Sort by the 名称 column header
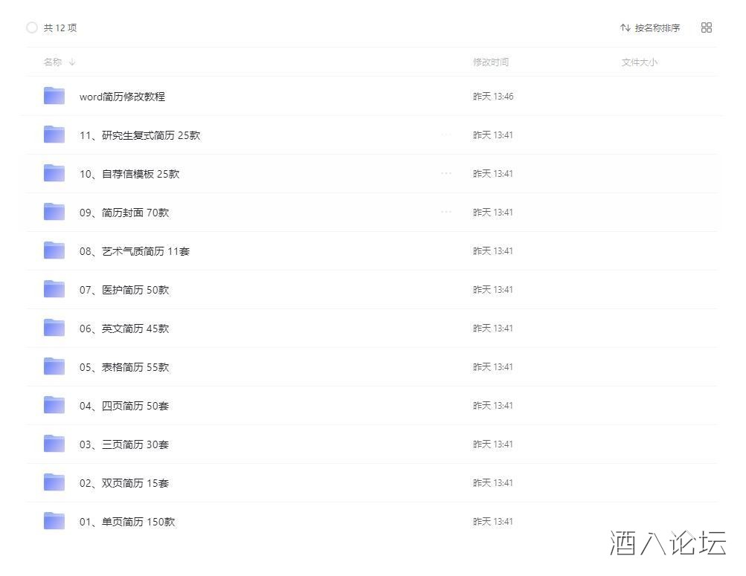746x576 pixels. pos(53,62)
